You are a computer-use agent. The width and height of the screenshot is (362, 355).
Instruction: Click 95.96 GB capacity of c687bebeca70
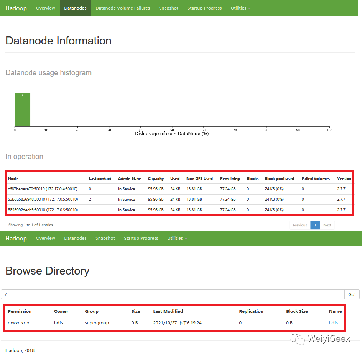tap(156, 189)
